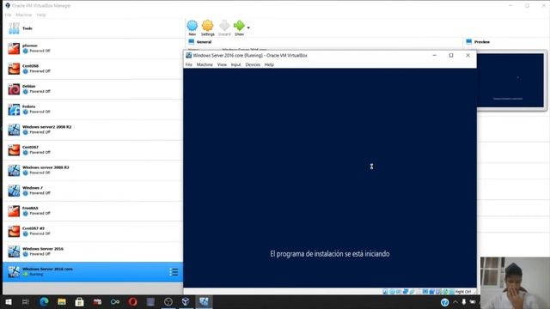Click the VM preview thumbnail

[510, 80]
